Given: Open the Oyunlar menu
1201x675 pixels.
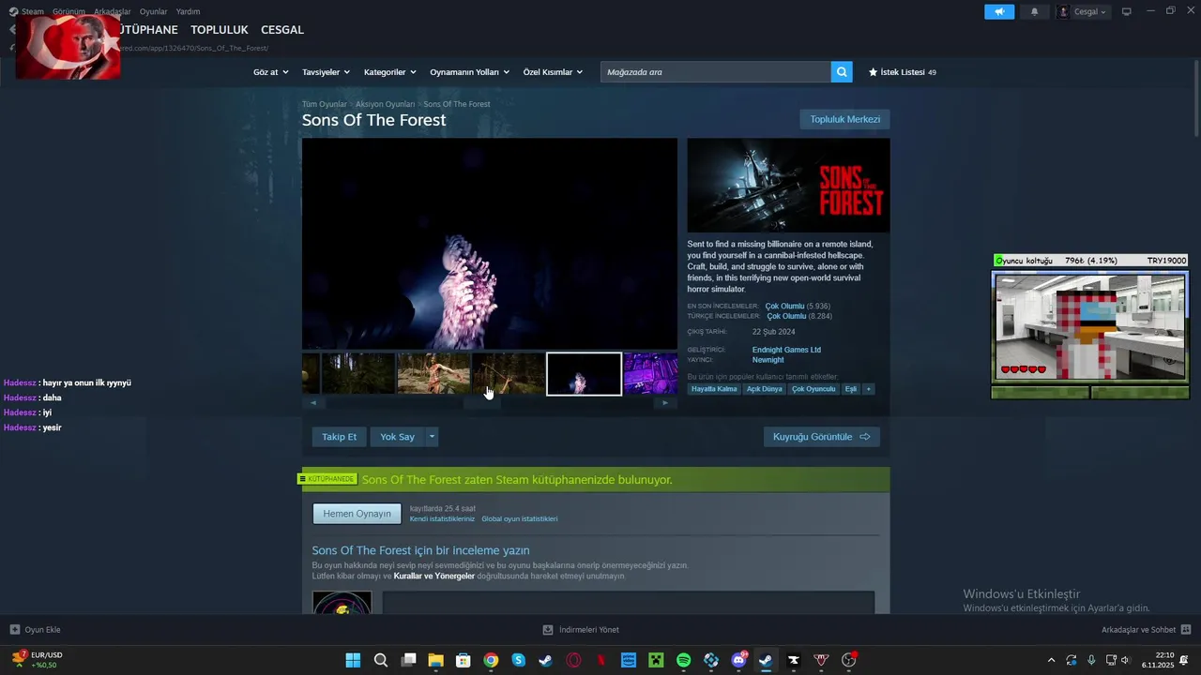Looking at the screenshot, I should 153,11.
